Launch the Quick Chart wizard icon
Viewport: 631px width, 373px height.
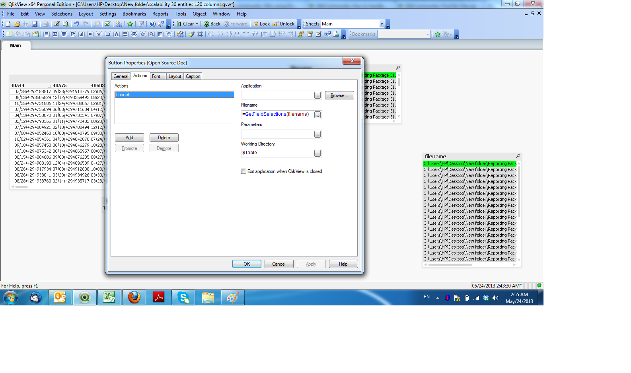click(119, 24)
